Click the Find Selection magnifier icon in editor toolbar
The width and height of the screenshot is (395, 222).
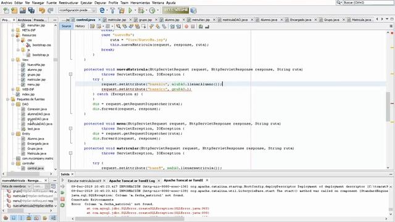tap(118, 27)
